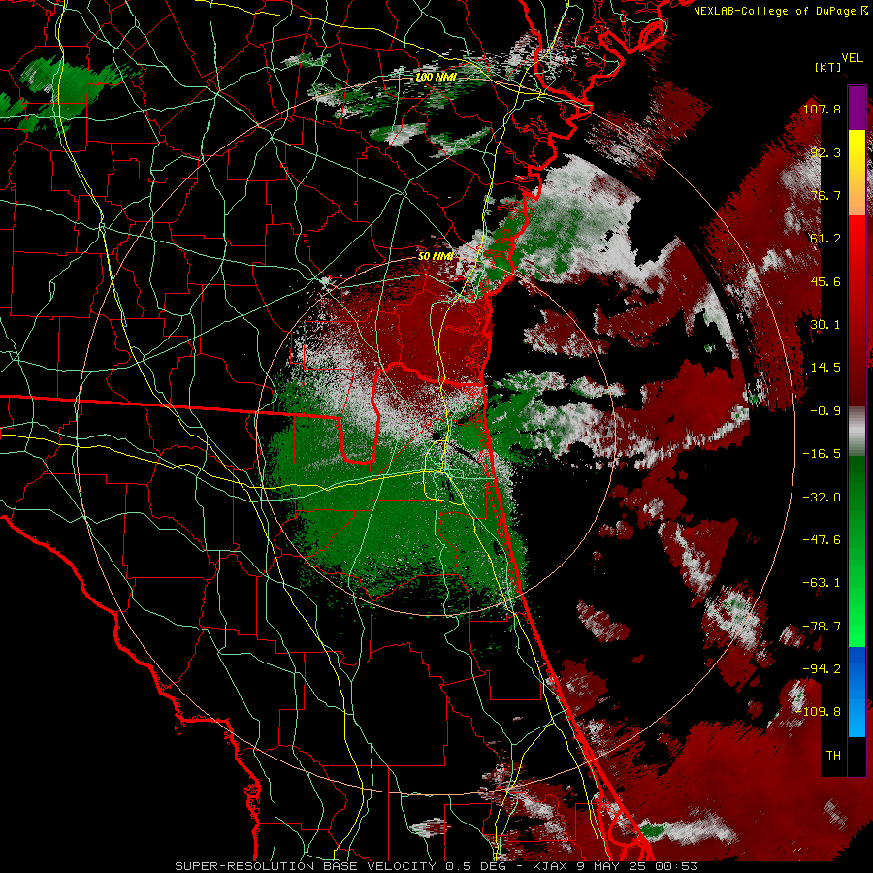Click the 45.6 legend value
873x873 pixels.
[x=825, y=281]
